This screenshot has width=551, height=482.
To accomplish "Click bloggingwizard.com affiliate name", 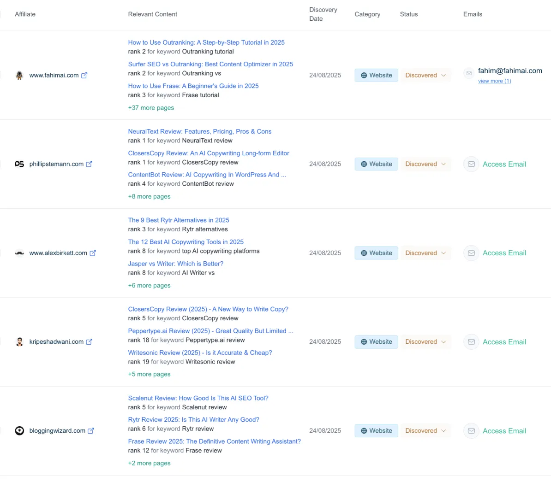I will [57, 430].
